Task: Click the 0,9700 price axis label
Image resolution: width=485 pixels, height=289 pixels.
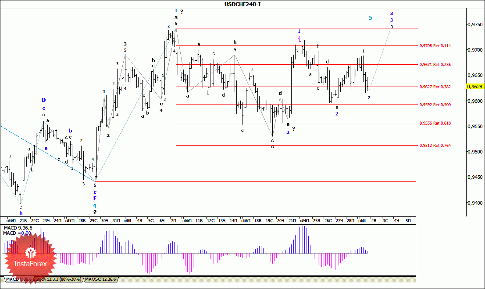Action: 475,50
